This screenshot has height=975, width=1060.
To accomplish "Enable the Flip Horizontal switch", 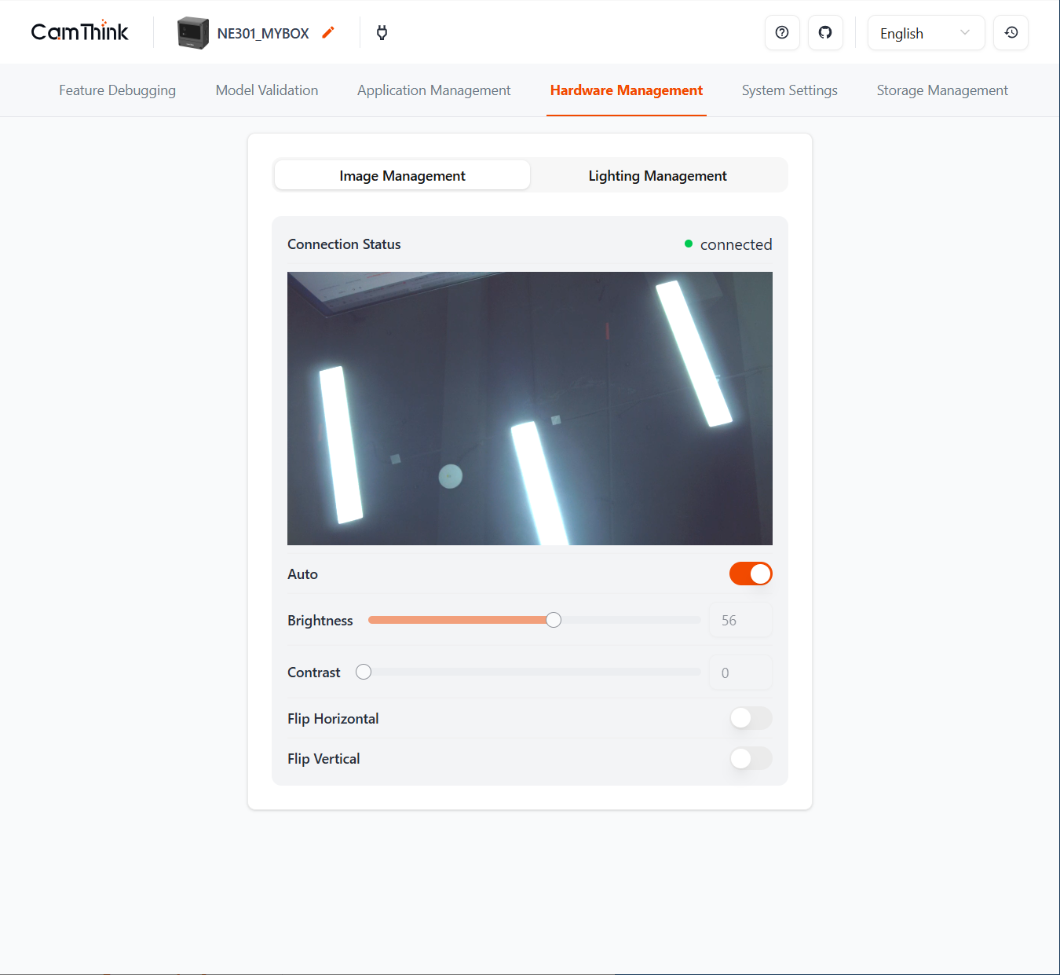I will click(x=751, y=718).
